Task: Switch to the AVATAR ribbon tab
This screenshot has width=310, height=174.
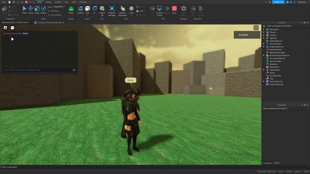Action: (58, 2)
